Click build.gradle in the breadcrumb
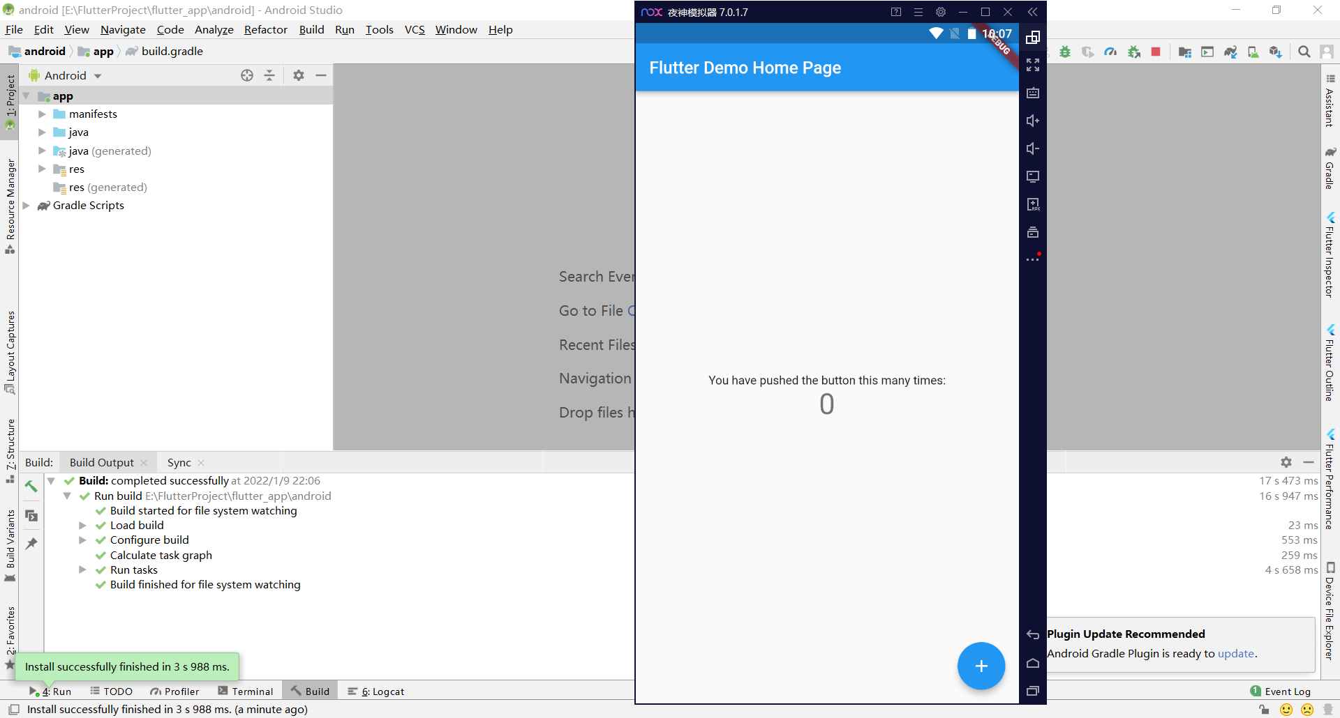The width and height of the screenshot is (1340, 718). [x=172, y=51]
